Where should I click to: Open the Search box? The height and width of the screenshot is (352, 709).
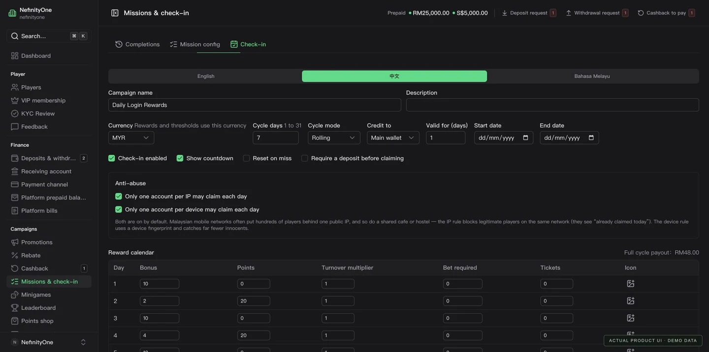coord(49,36)
